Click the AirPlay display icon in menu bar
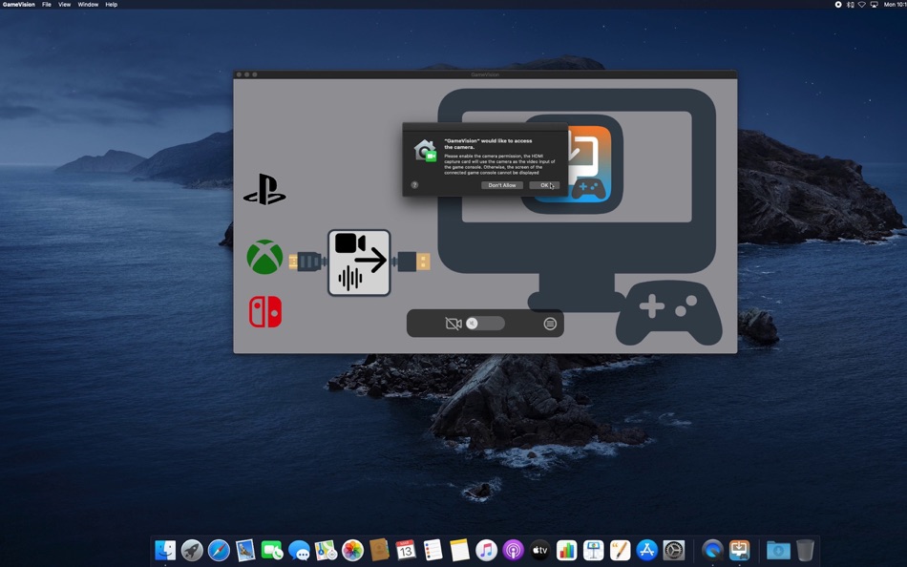This screenshot has width=907, height=567. [874, 4]
